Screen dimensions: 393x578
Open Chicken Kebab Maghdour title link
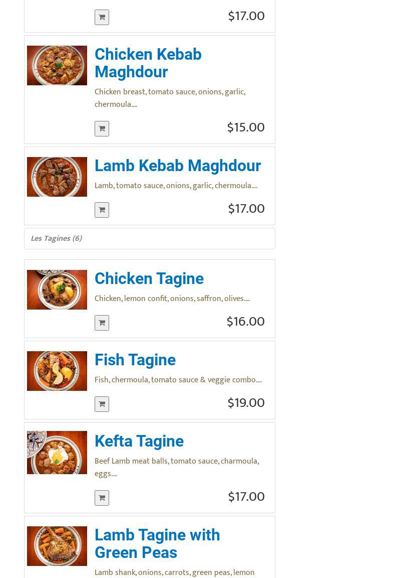click(x=148, y=63)
